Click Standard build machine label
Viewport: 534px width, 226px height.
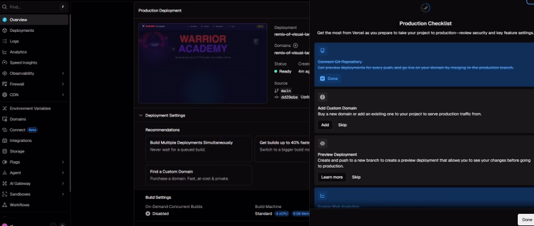263,214
